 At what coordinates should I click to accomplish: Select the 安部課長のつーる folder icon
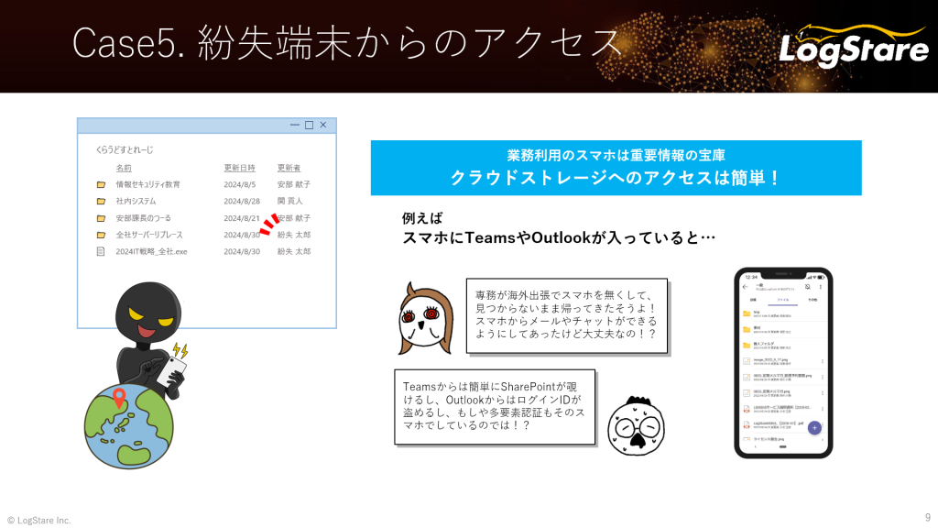coord(101,218)
